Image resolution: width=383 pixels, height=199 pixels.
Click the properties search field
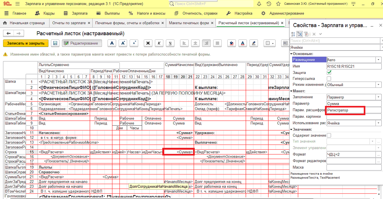(x=335, y=41)
